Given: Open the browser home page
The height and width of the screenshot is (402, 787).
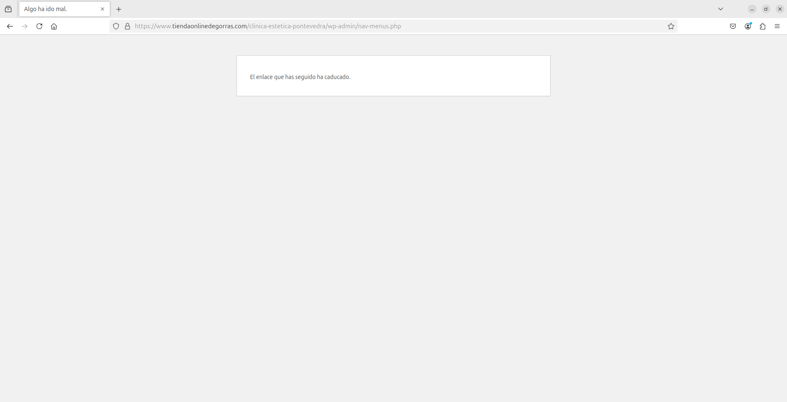Looking at the screenshot, I should pyautogui.click(x=54, y=26).
